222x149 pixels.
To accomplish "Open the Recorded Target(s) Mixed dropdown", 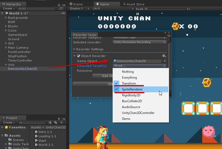I will tap(139, 66).
